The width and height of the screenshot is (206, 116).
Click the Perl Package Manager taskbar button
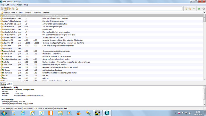coord(107,113)
